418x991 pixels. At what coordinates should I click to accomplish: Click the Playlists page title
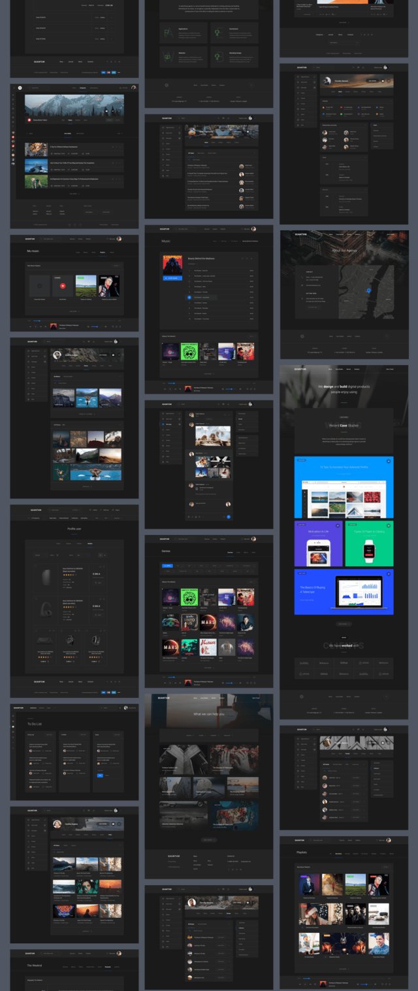tap(302, 852)
